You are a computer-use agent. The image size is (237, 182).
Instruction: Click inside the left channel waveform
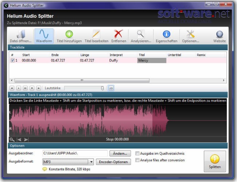coord(118,112)
